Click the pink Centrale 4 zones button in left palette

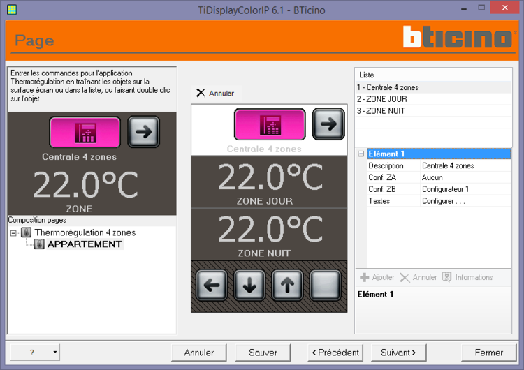pyautogui.click(x=85, y=132)
